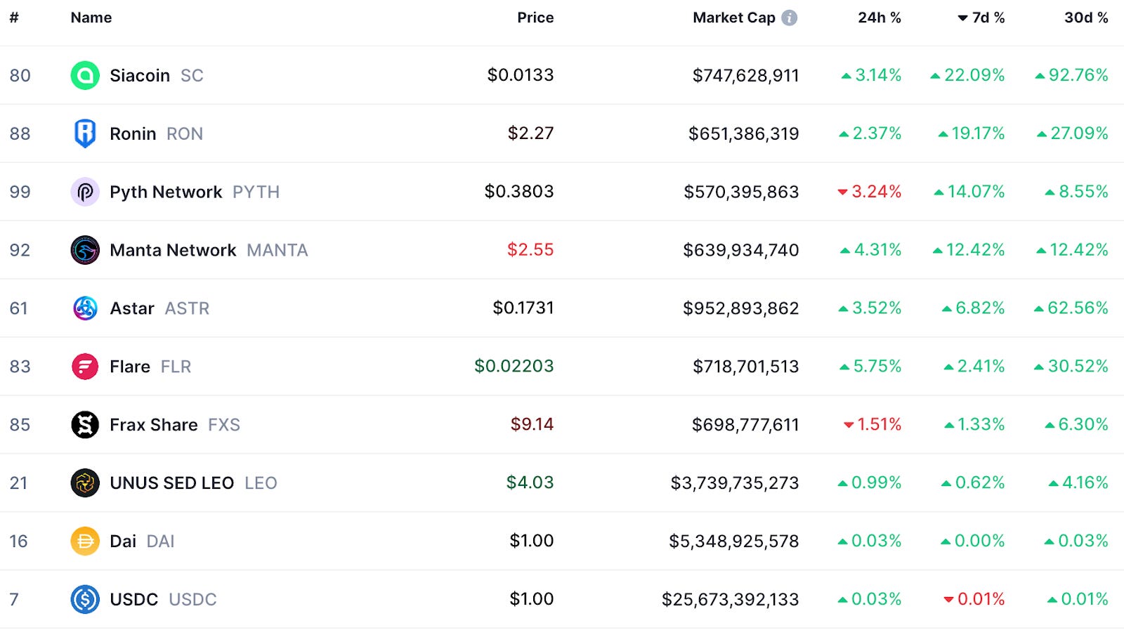The width and height of the screenshot is (1124, 630).
Task: Open the Market Cap info tooltip icon
Action: [x=790, y=18]
